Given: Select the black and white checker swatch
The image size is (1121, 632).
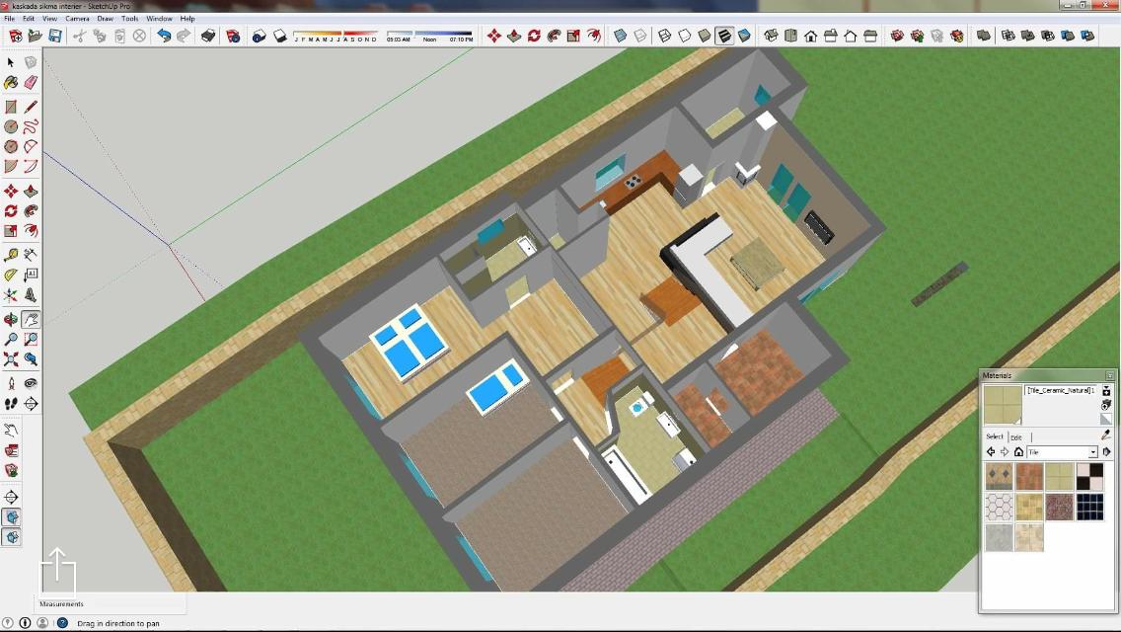Looking at the screenshot, I should coord(1089,477).
